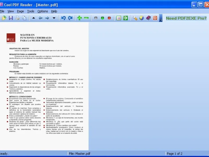Open settings with the wrench icon
Viewport: 209px width, 157px height.
coord(135,18)
